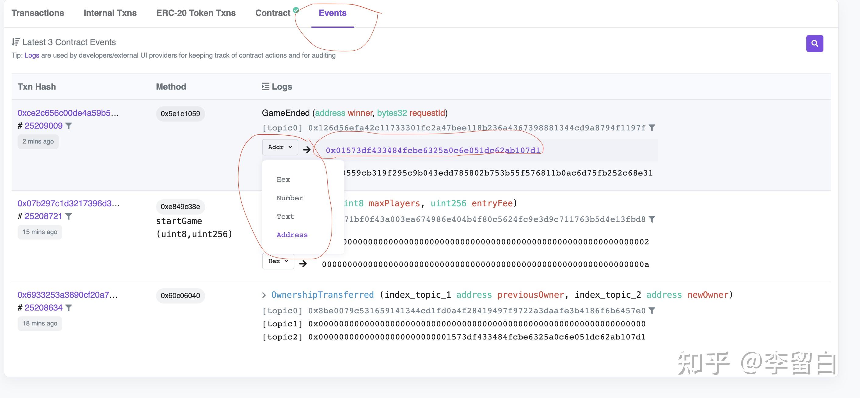This screenshot has height=398, width=860.
Task: Choose Text from the format menu
Action: point(285,217)
